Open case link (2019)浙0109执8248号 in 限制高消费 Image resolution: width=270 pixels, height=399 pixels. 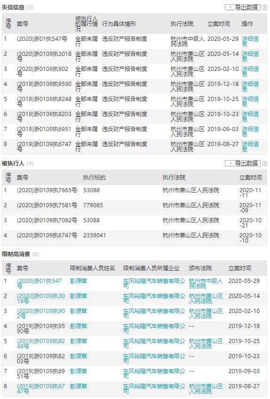point(41,344)
